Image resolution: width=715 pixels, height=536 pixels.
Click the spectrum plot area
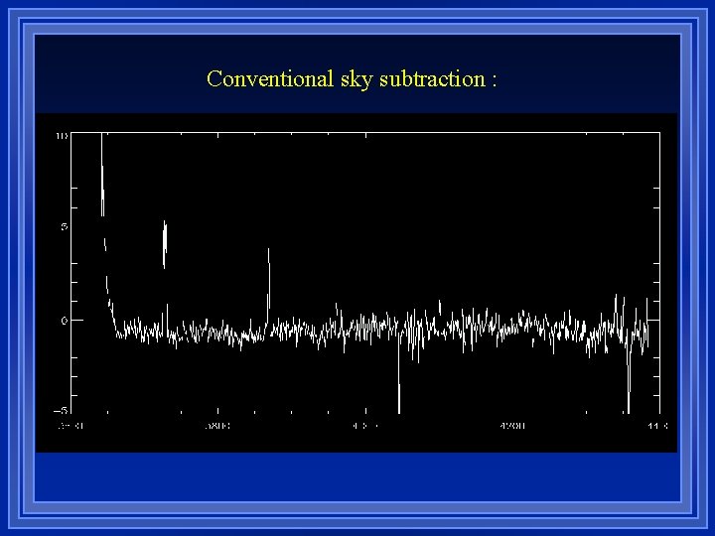365,273
